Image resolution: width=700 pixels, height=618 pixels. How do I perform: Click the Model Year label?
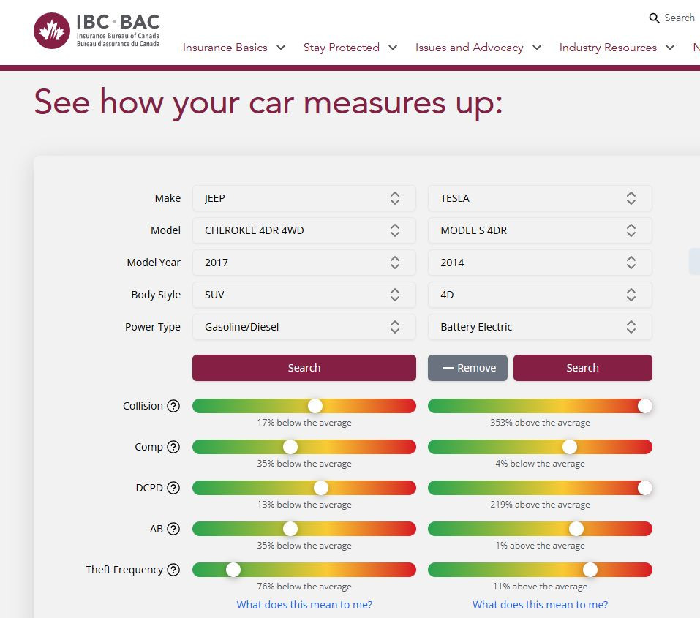tap(154, 263)
